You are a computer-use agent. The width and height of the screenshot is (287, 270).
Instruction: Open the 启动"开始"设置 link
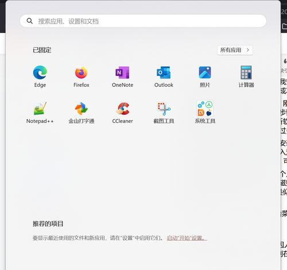click(x=187, y=238)
